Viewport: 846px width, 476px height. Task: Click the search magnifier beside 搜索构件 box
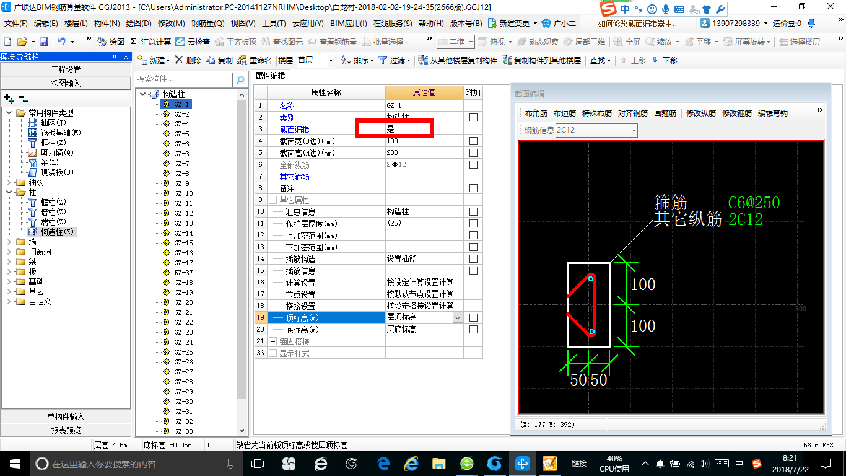[240, 80]
